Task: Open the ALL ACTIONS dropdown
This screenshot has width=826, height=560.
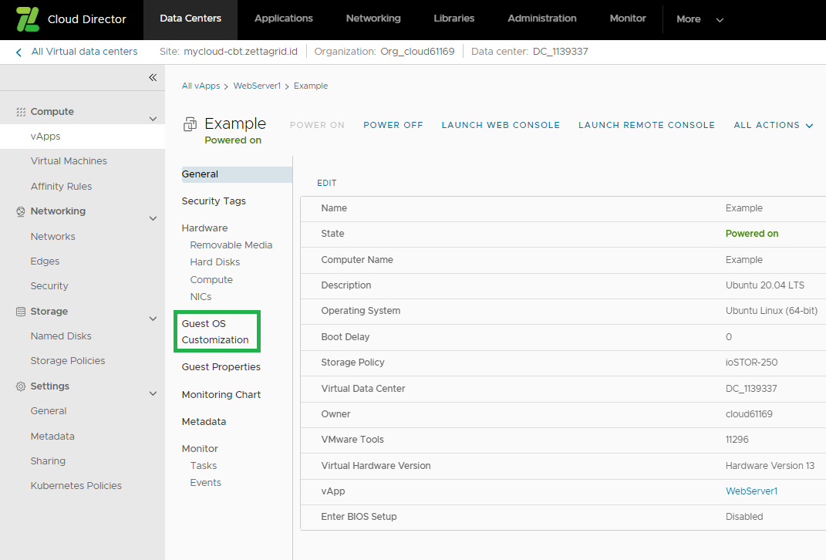Action: click(x=774, y=125)
